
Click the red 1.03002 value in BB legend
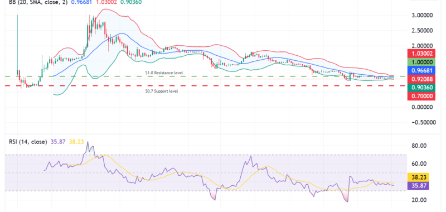click(106, 2)
